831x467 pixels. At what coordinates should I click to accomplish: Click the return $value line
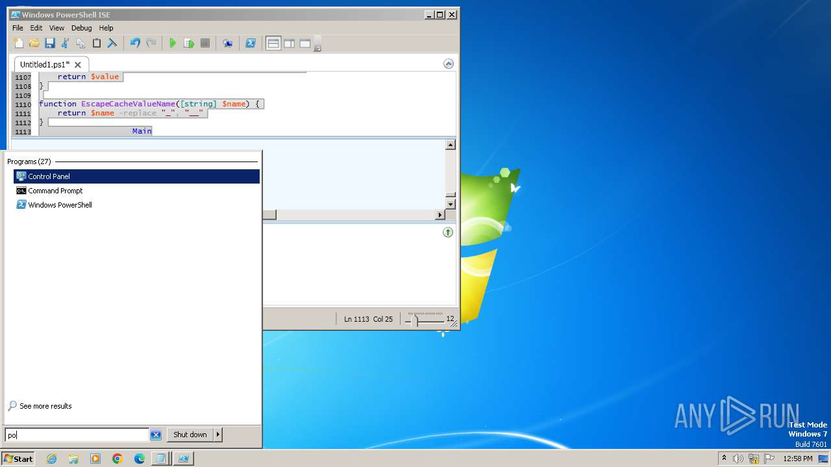[x=88, y=77]
